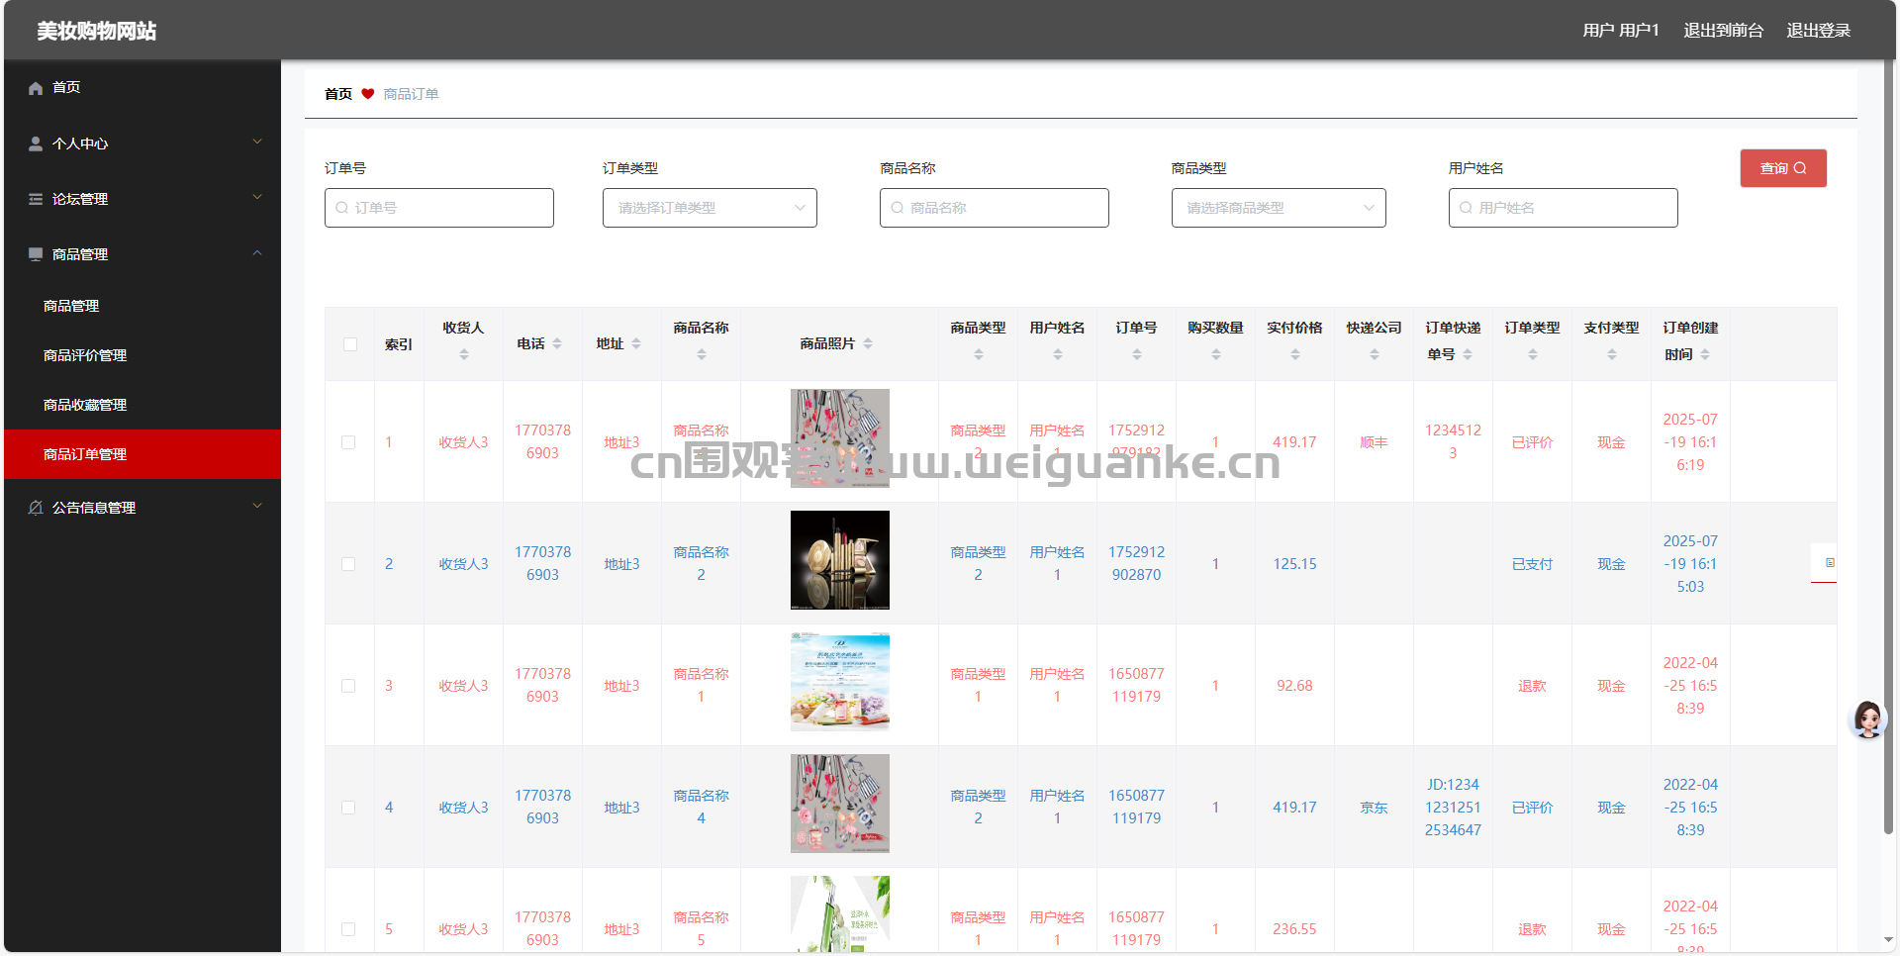Toggle the select-all checkbox in the table header

point(350,344)
